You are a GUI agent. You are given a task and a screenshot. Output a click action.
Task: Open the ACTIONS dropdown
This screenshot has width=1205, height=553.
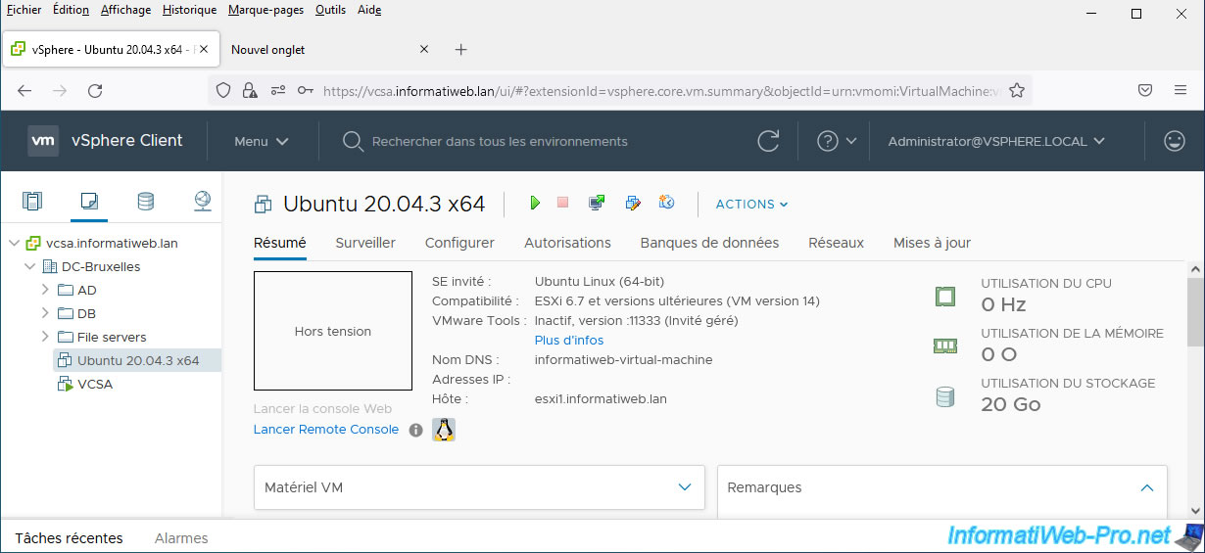click(x=751, y=204)
